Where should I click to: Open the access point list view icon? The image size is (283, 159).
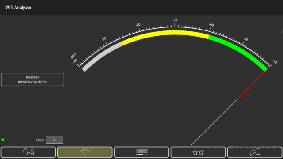click(x=141, y=152)
